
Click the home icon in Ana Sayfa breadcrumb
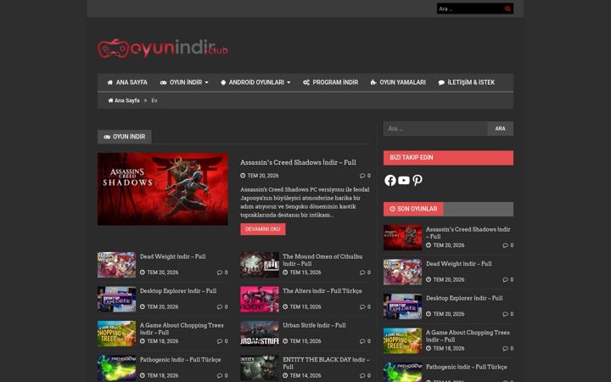[110, 100]
